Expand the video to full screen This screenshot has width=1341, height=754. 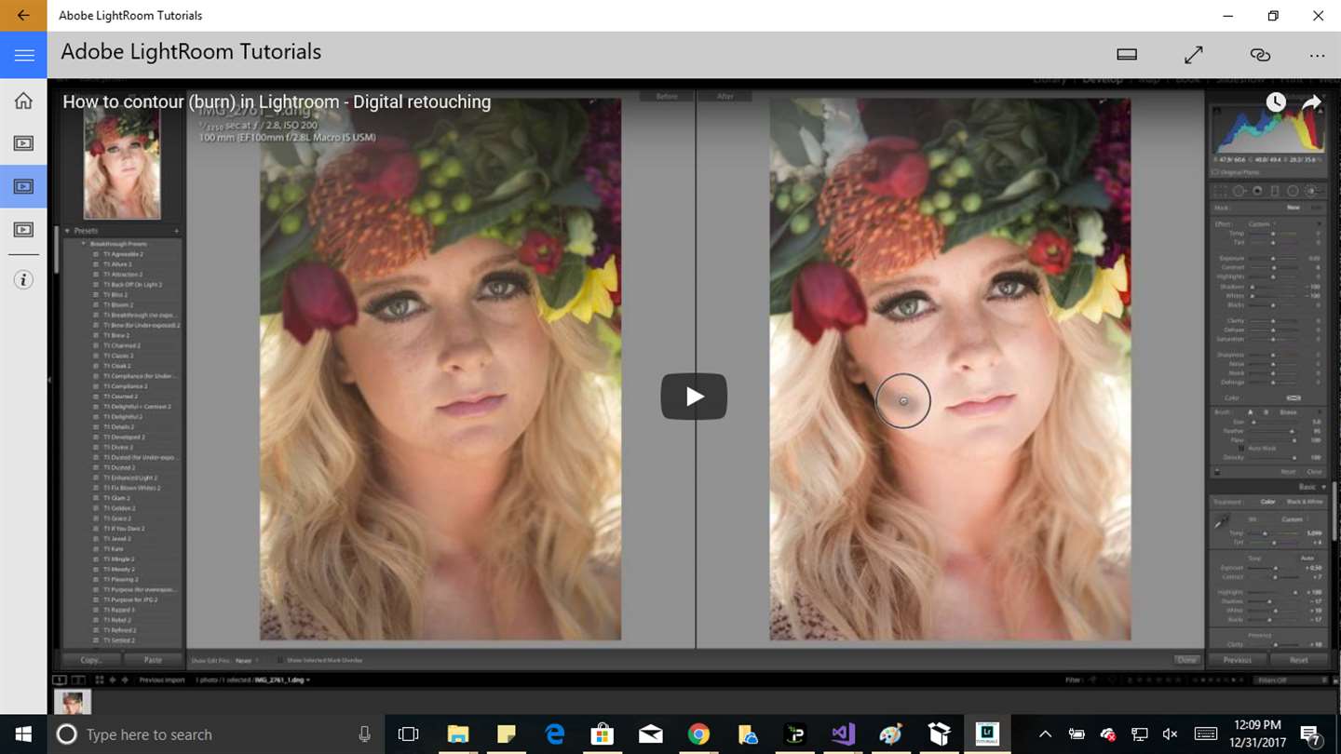[1194, 55]
